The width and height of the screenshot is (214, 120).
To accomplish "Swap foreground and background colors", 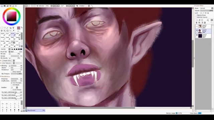I will [22, 27].
